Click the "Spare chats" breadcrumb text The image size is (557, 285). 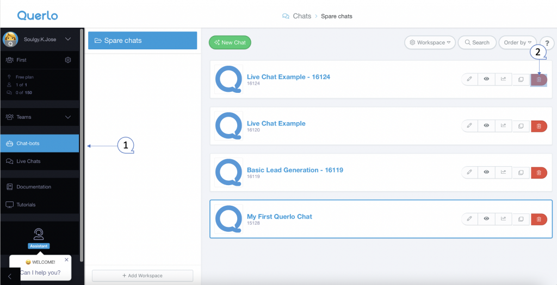336,16
